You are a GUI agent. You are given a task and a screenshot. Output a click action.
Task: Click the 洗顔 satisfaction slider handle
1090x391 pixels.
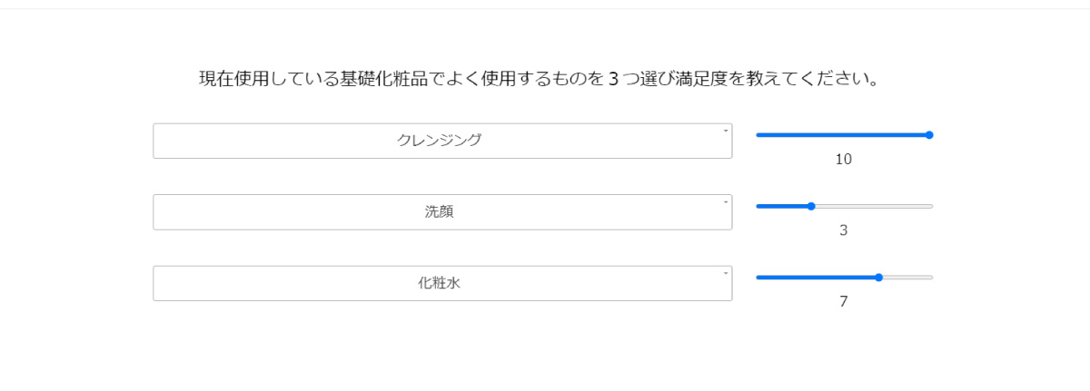(811, 207)
